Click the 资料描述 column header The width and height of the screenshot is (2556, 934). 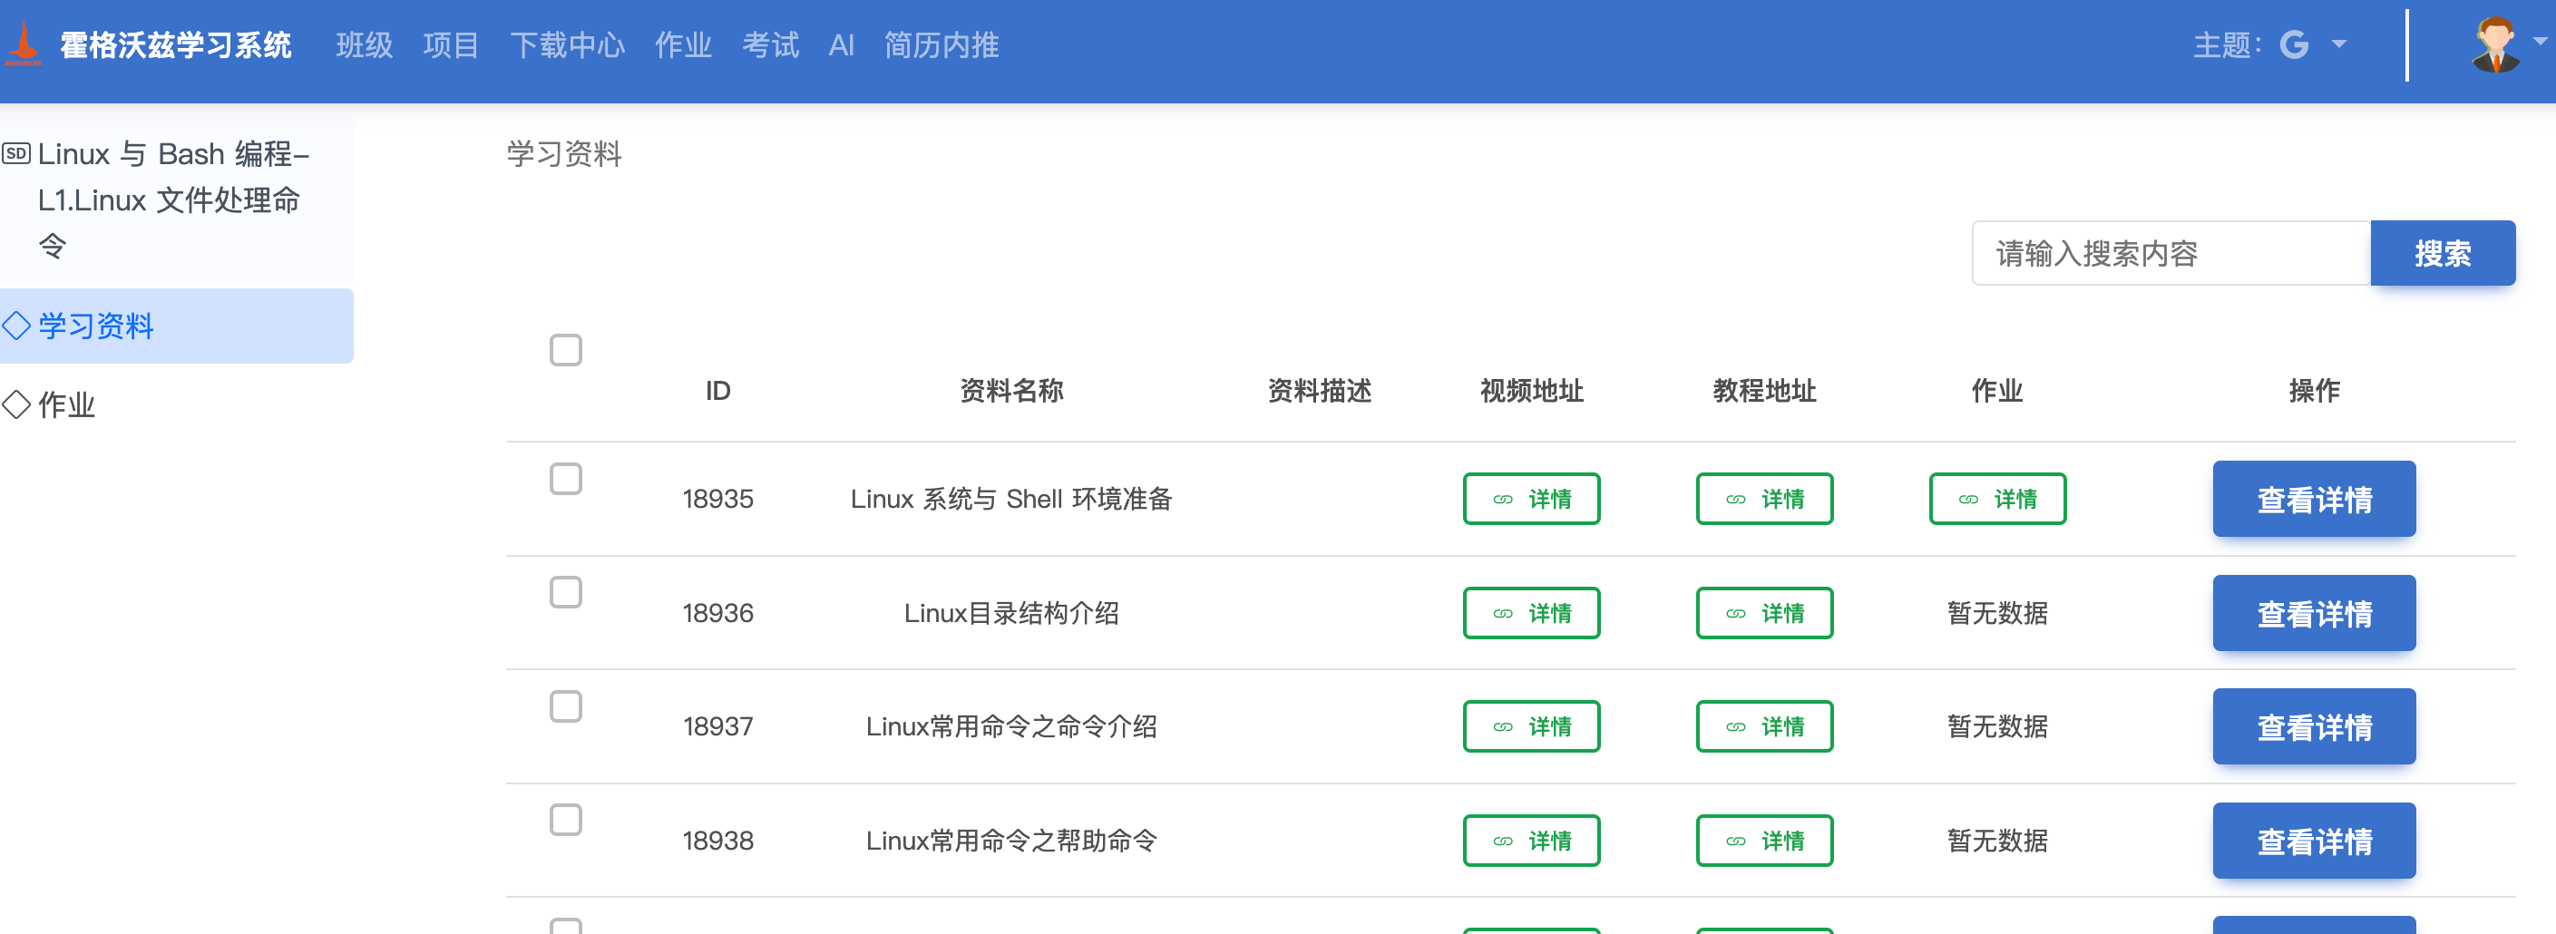click(x=1320, y=391)
